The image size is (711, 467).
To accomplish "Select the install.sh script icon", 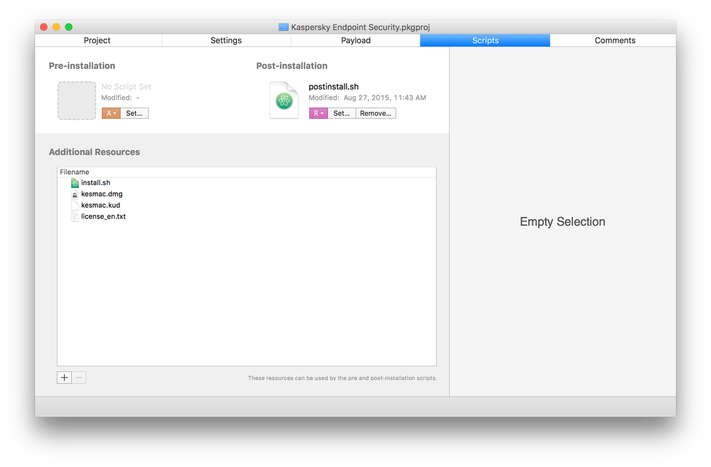I will click(x=75, y=183).
